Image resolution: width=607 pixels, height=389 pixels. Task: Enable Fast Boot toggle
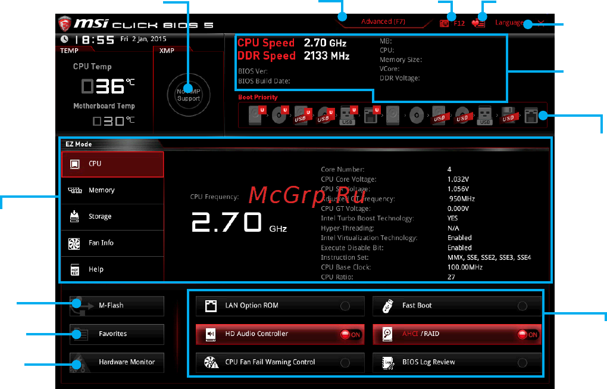[x=522, y=306]
